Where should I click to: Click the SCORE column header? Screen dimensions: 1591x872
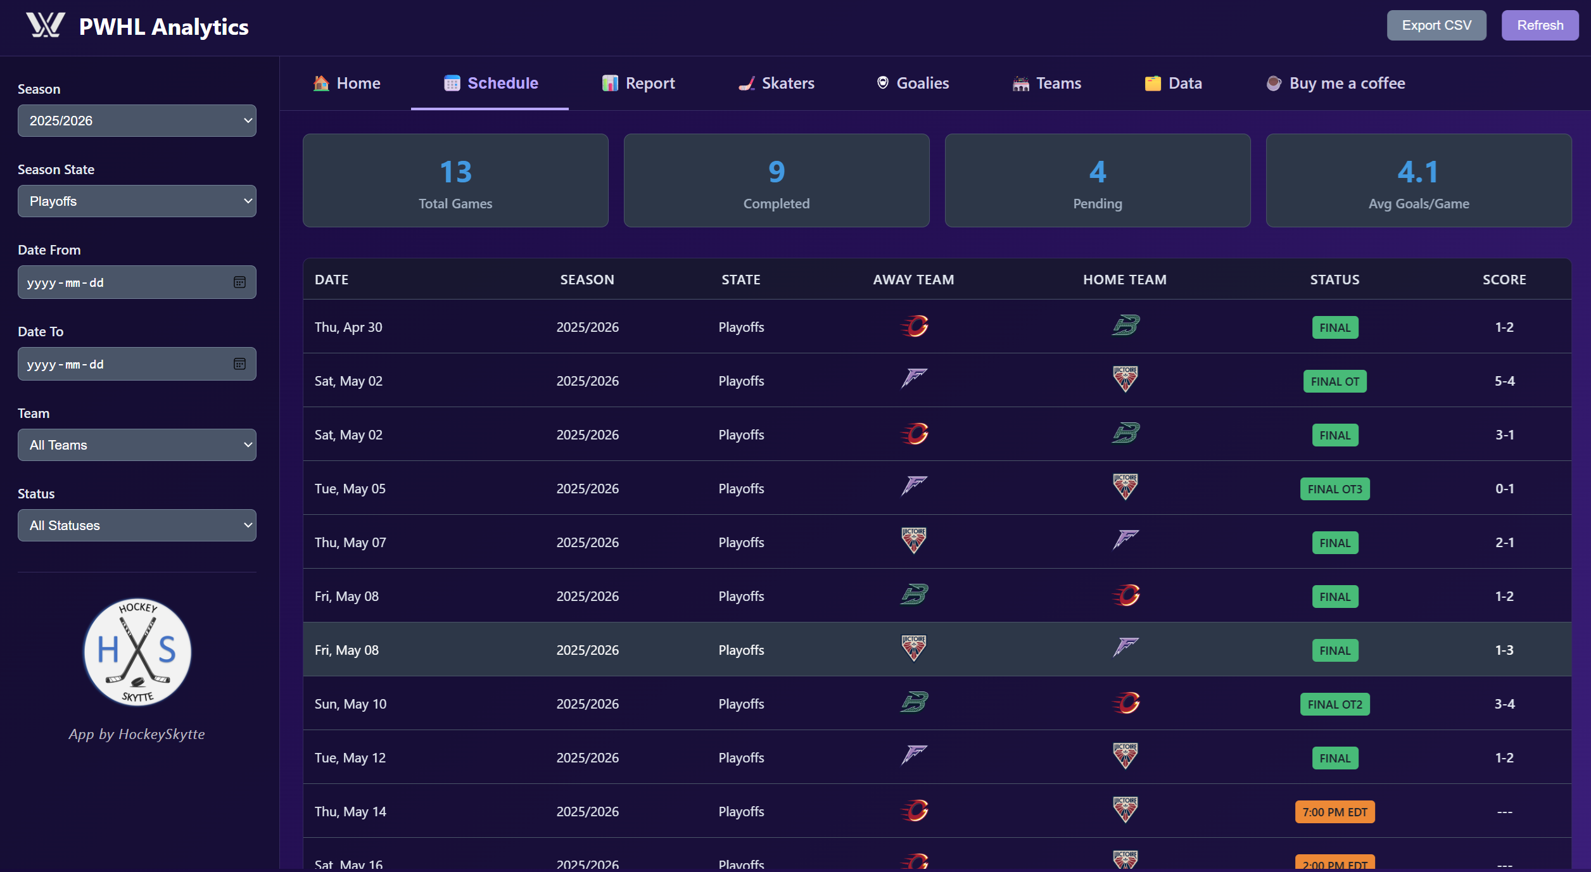[x=1504, y=279]
